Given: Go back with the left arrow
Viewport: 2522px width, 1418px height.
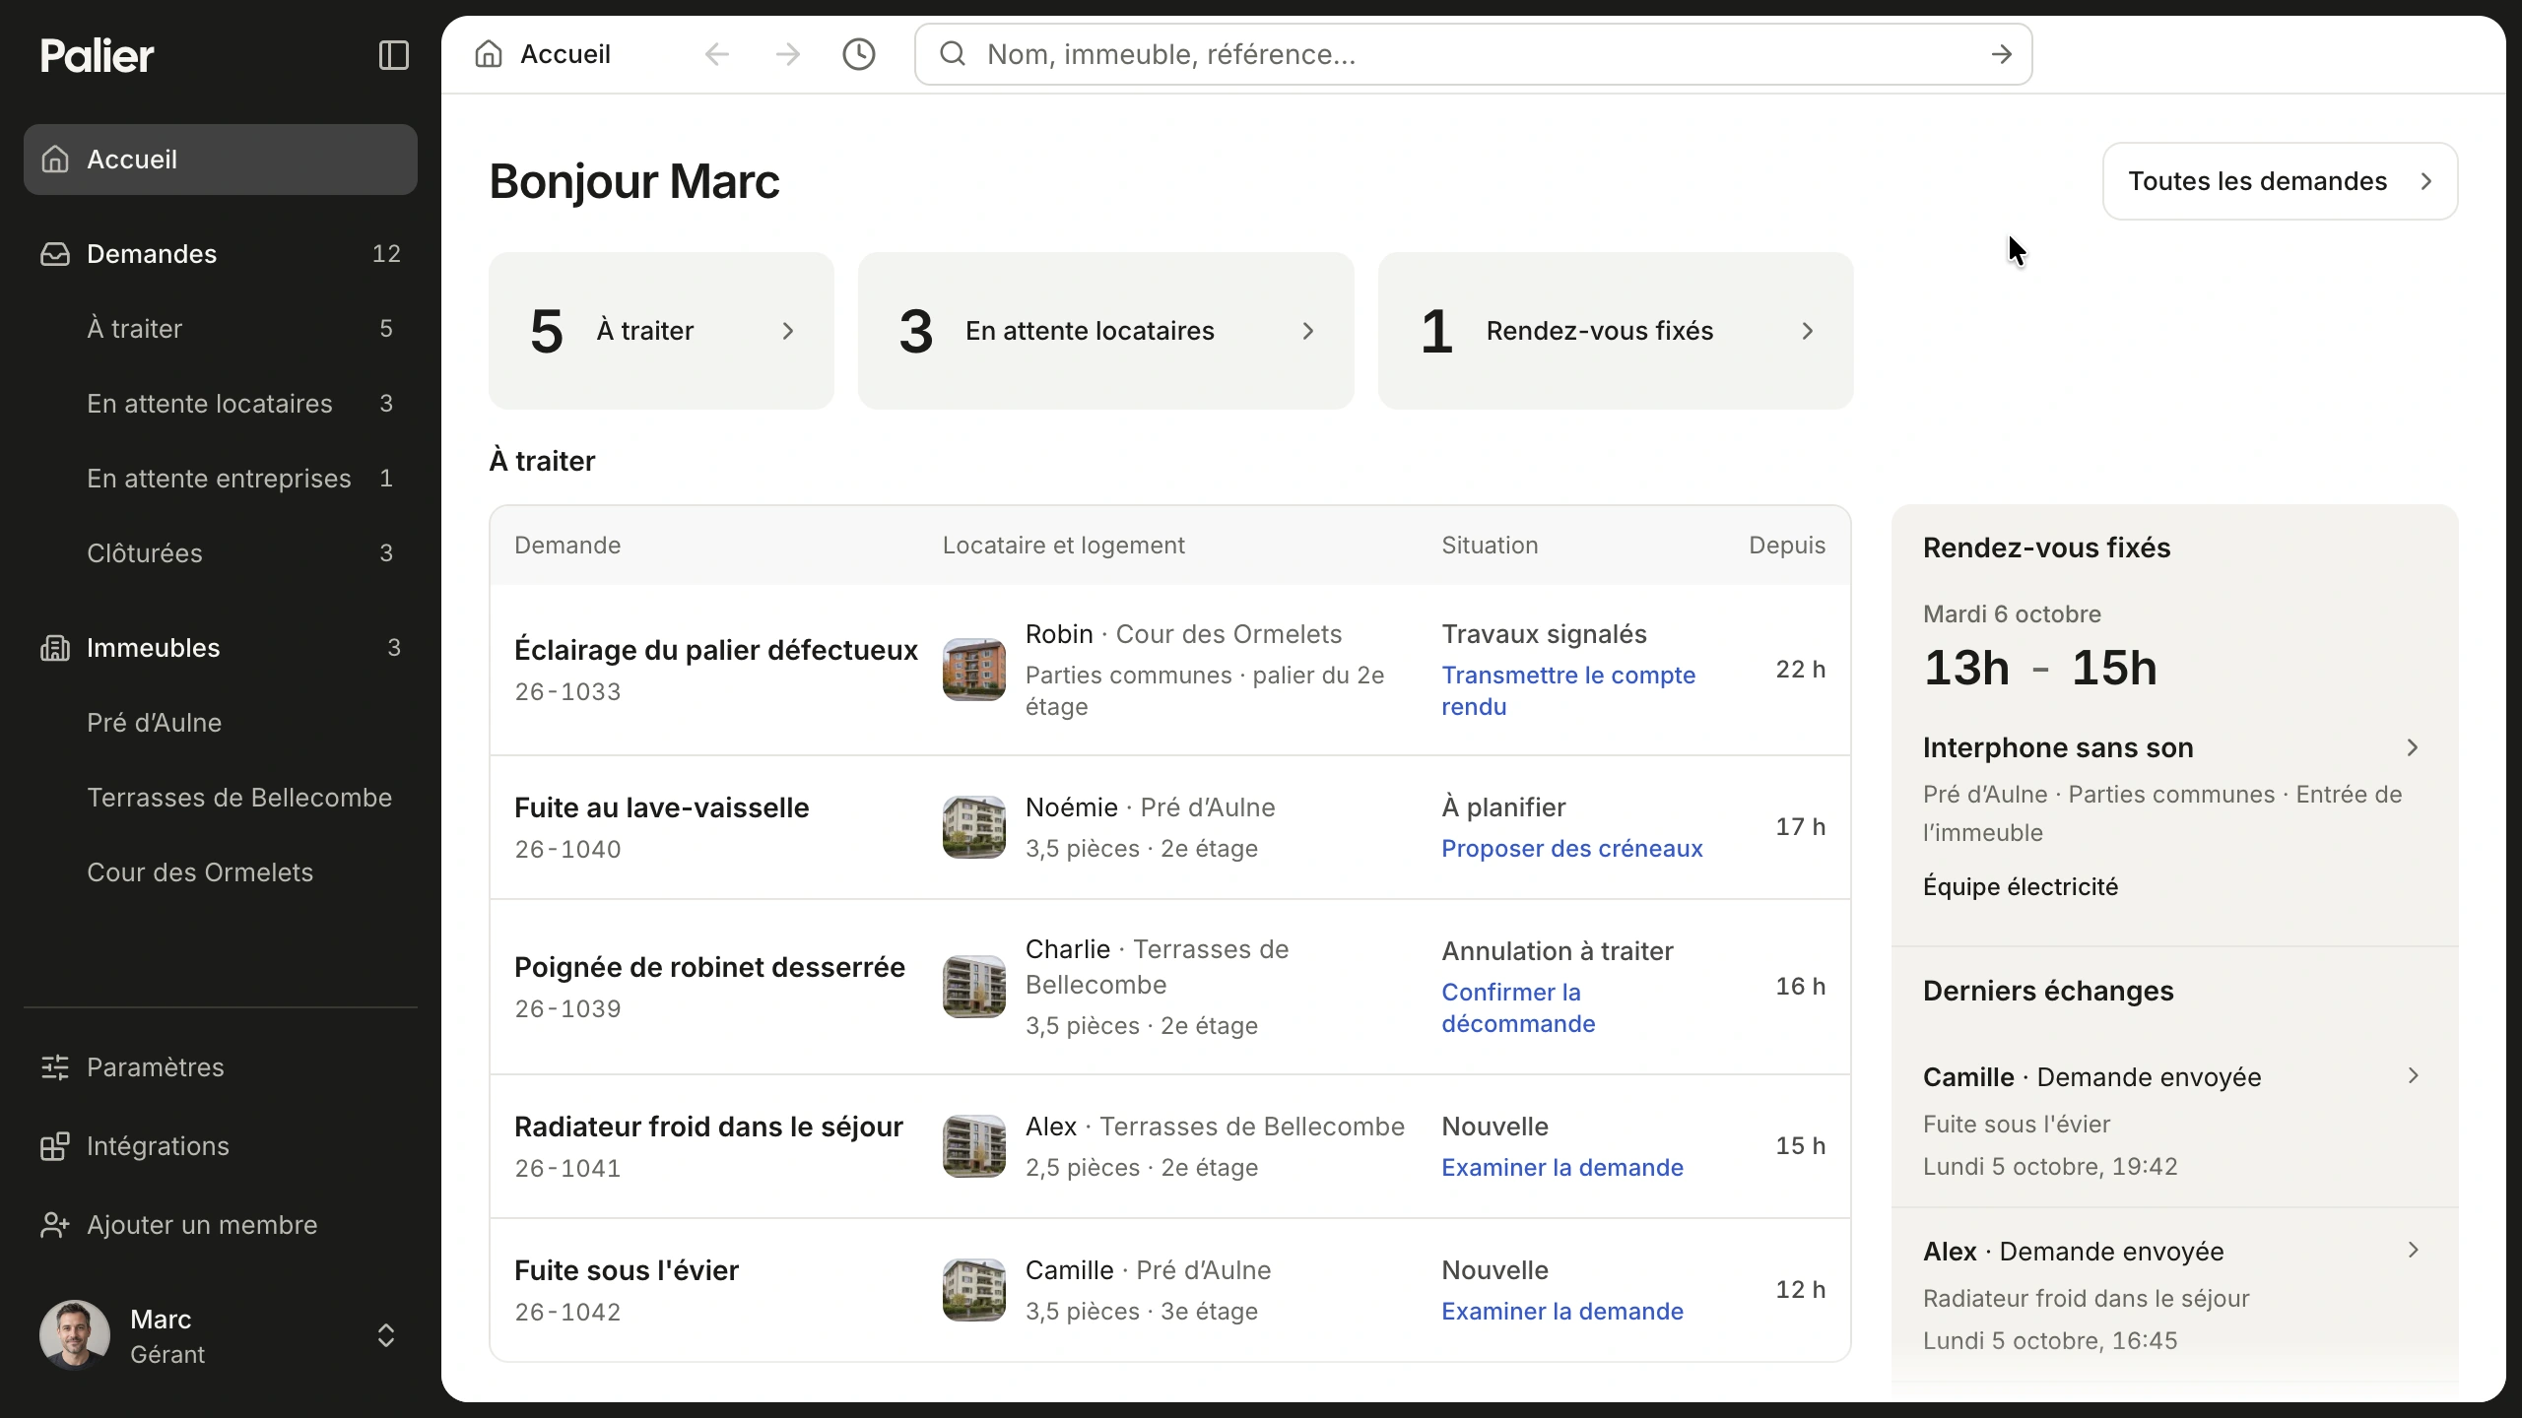Looking at the screenshot, I should coord(717,54).
